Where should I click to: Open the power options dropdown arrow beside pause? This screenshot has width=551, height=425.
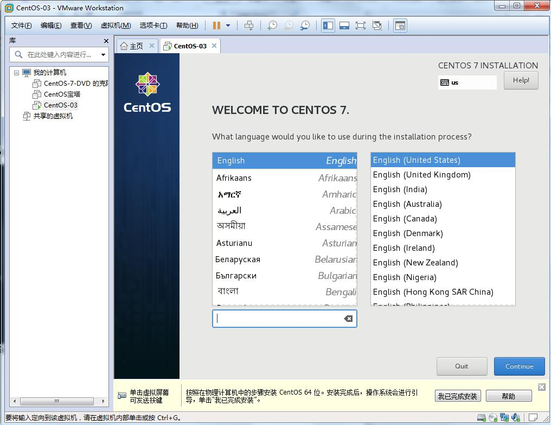(x=228, y=26)
